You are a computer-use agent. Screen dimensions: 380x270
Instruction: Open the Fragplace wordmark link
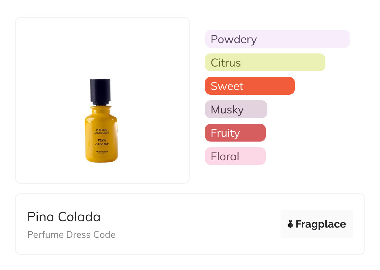(x=321, y=224)
